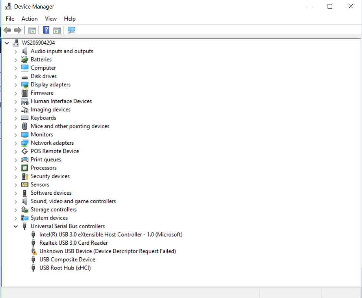
Task: Click the Security devices key icon
Action: (x=25, y=177)
